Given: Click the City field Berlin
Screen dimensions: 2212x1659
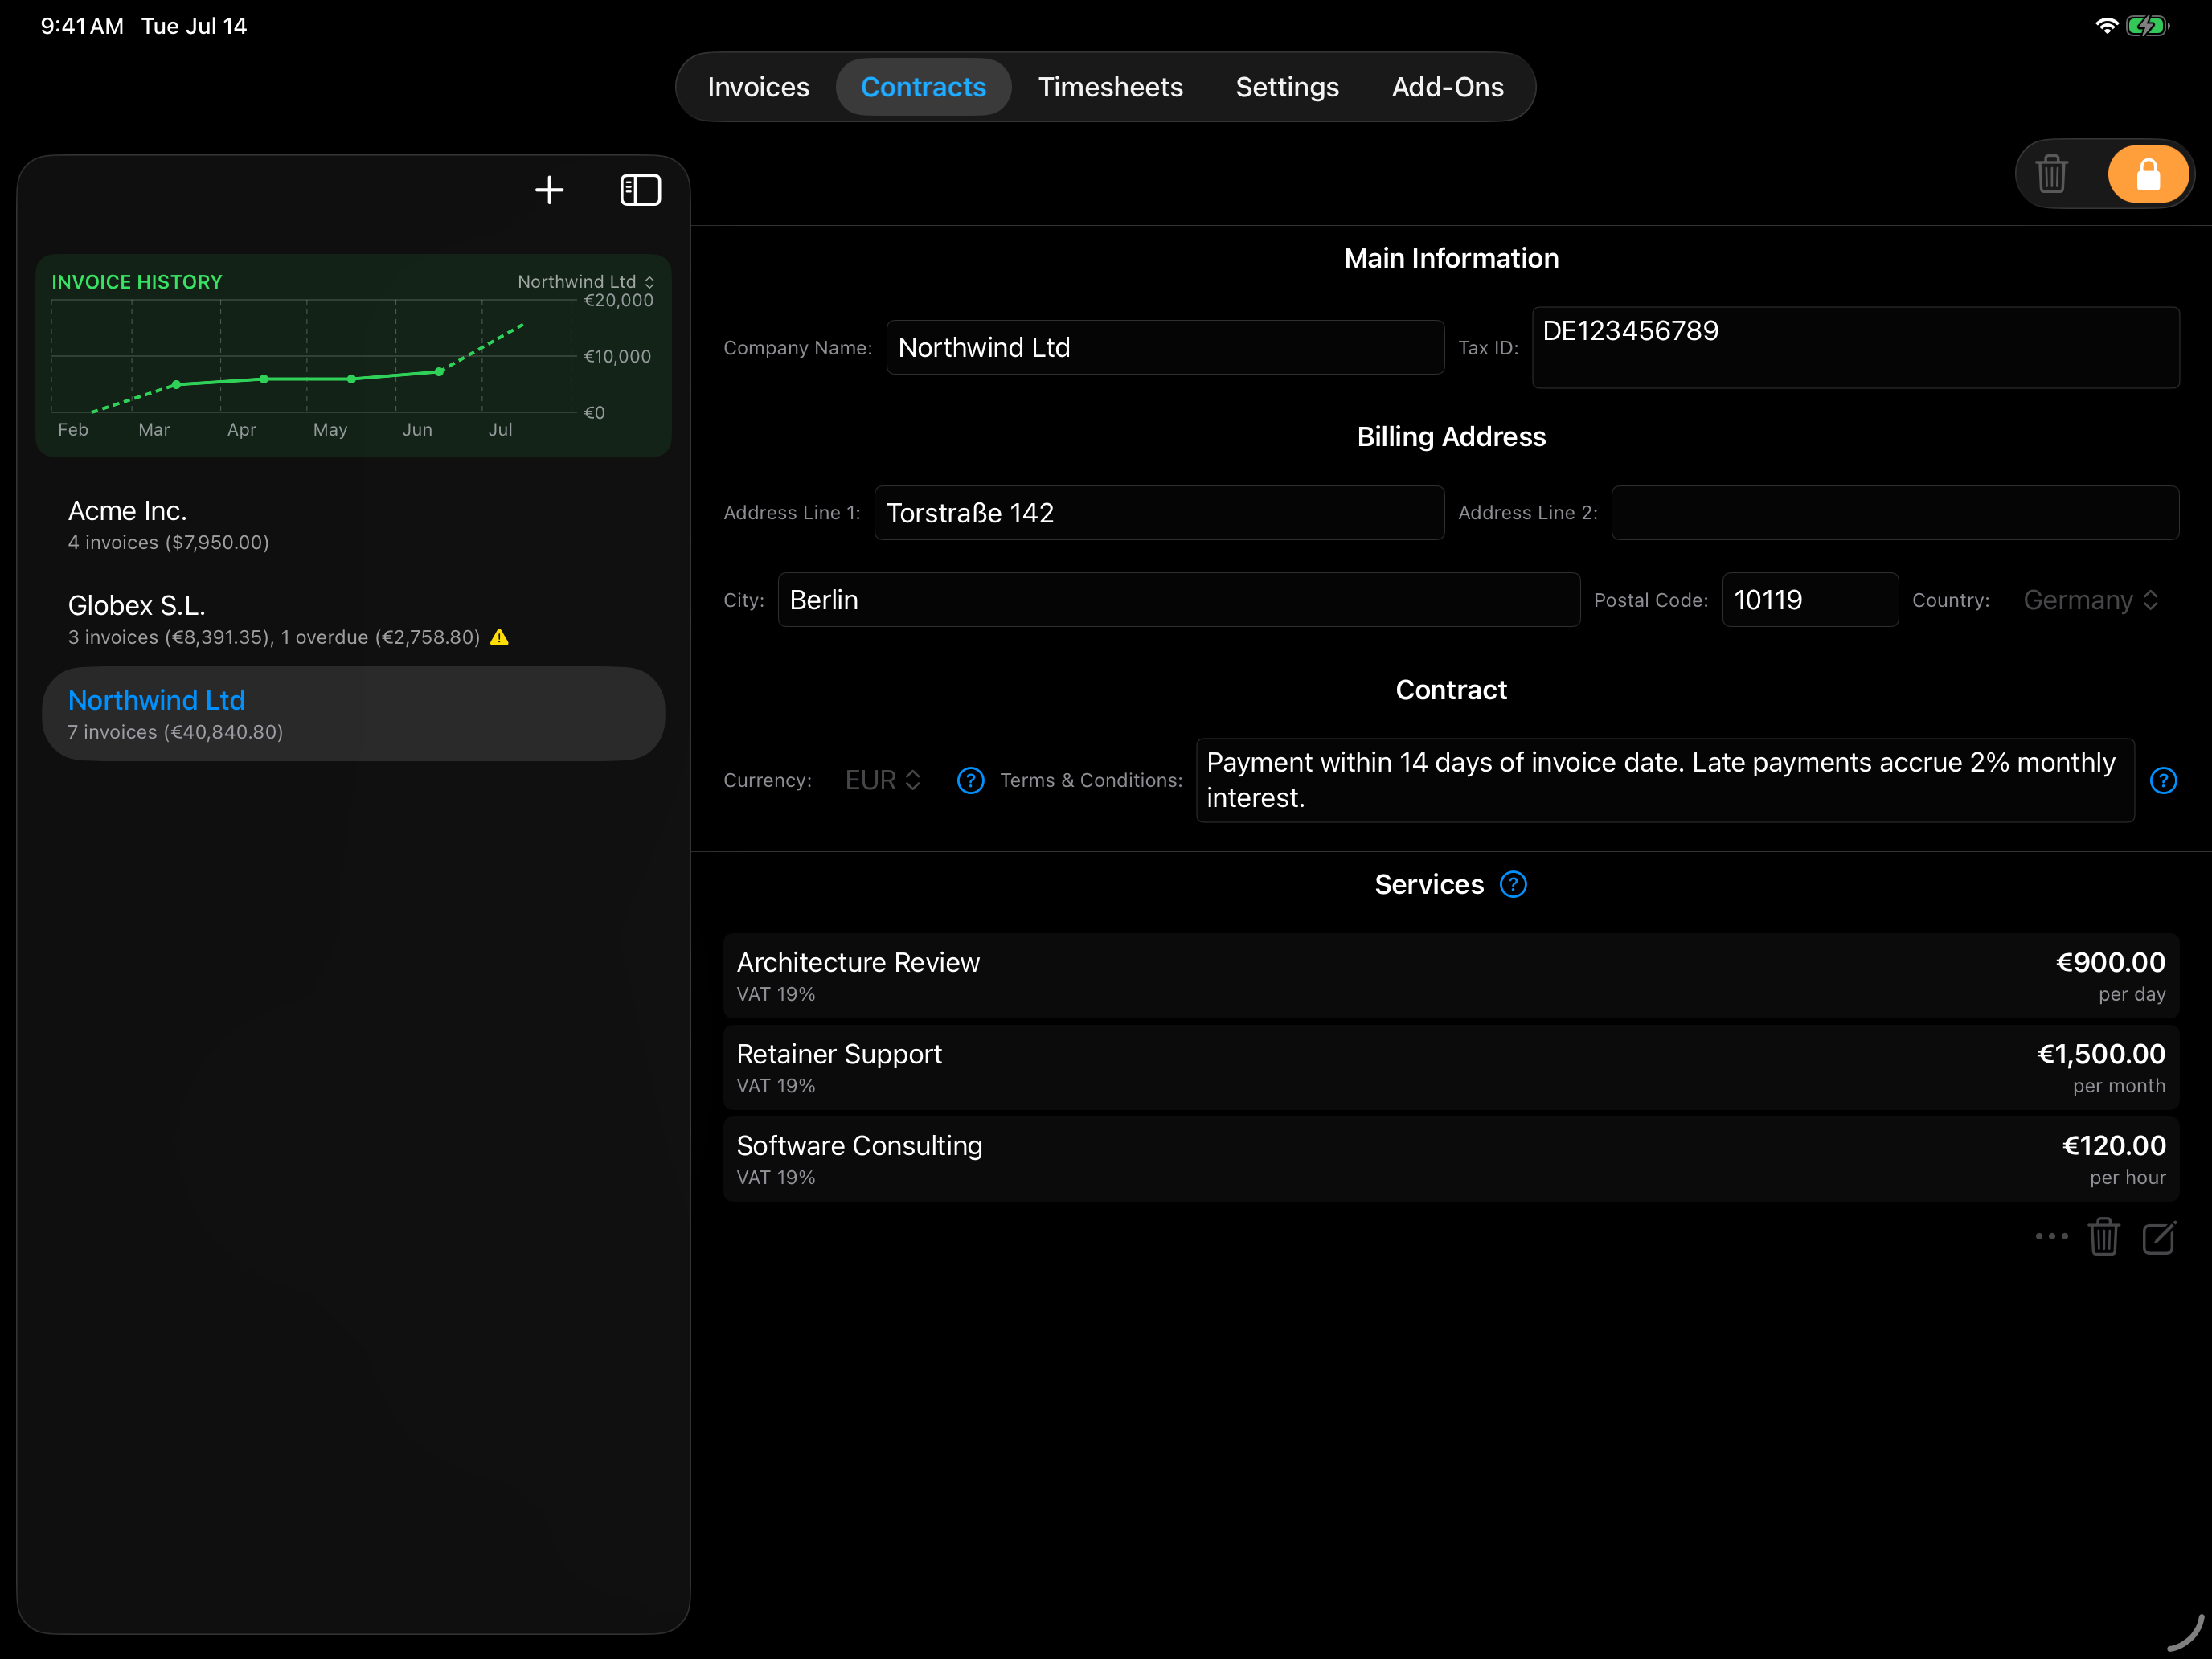Looking at the screenshot, I should pos(1179,600).
